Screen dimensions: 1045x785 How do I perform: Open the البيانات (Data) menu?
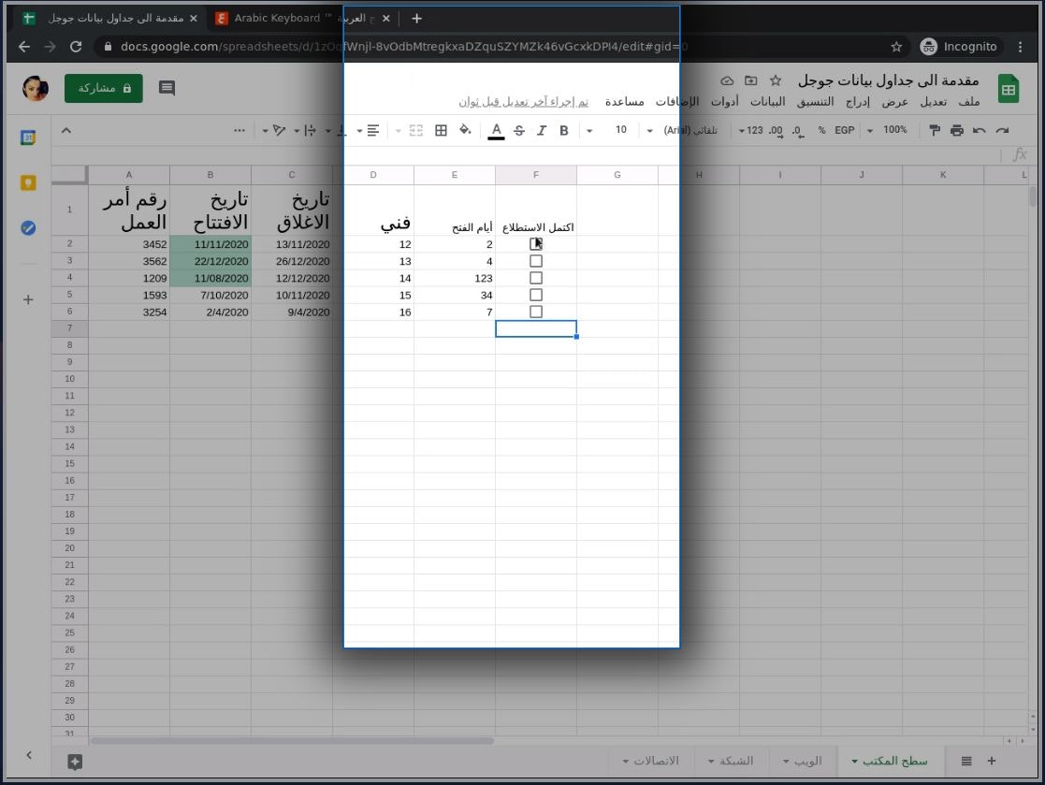(x=768, y=101)
